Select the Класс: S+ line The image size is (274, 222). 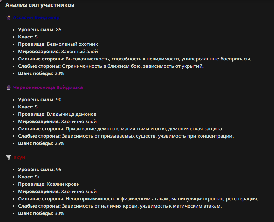[29, 177]
